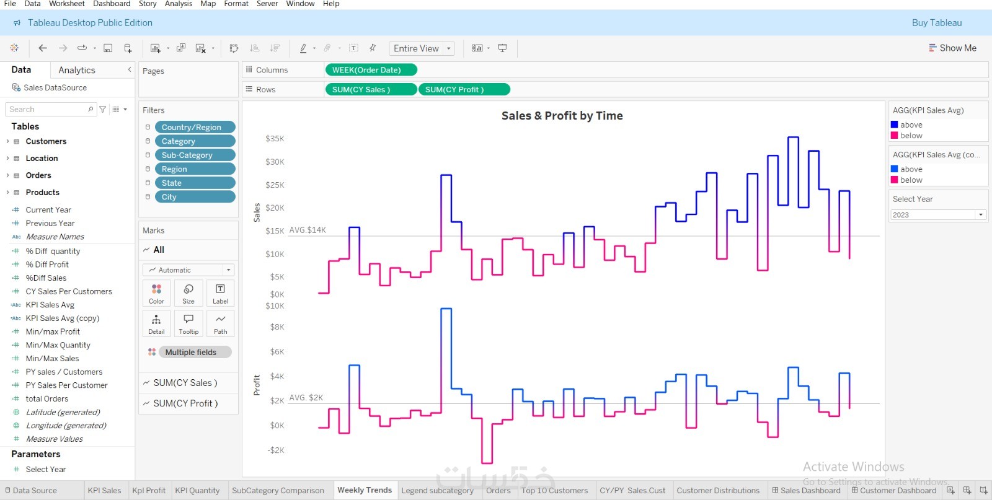
Task: Expand the Products table
Action: tap(7, 192)
